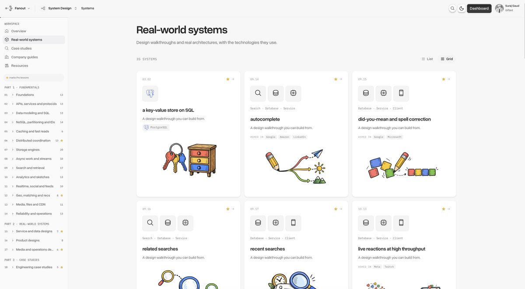This screenshot has height=289, width=525.
Task: Toggle star on recent searches card
Action: coord(336,209)
